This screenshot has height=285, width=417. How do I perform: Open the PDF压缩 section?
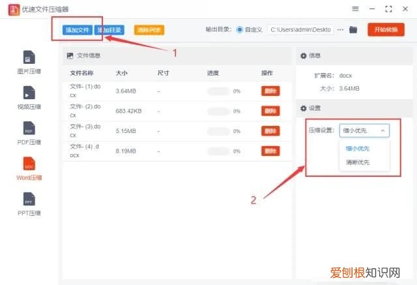(29, 133)
